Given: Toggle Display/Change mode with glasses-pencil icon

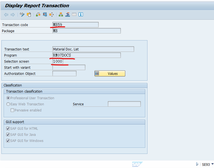Looking at the screenshot, I should pos(22,14).
